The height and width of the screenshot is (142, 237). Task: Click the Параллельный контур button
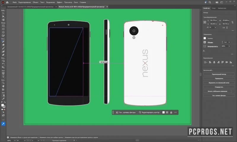pyautogui.click(x=219, y=74)
